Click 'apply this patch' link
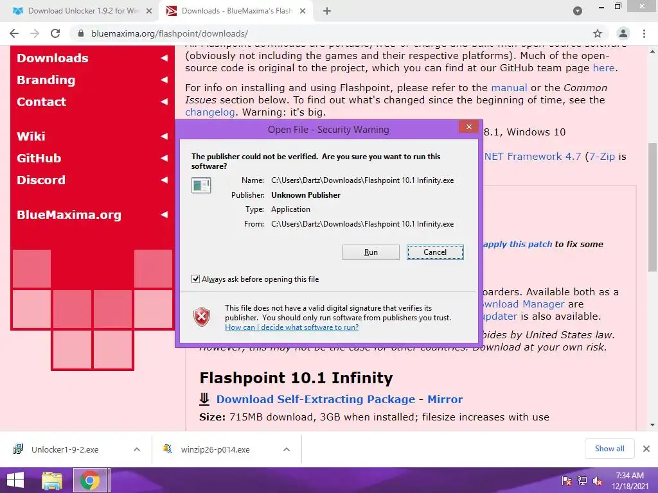The image size is (658, 493). [x=517, y=245]
